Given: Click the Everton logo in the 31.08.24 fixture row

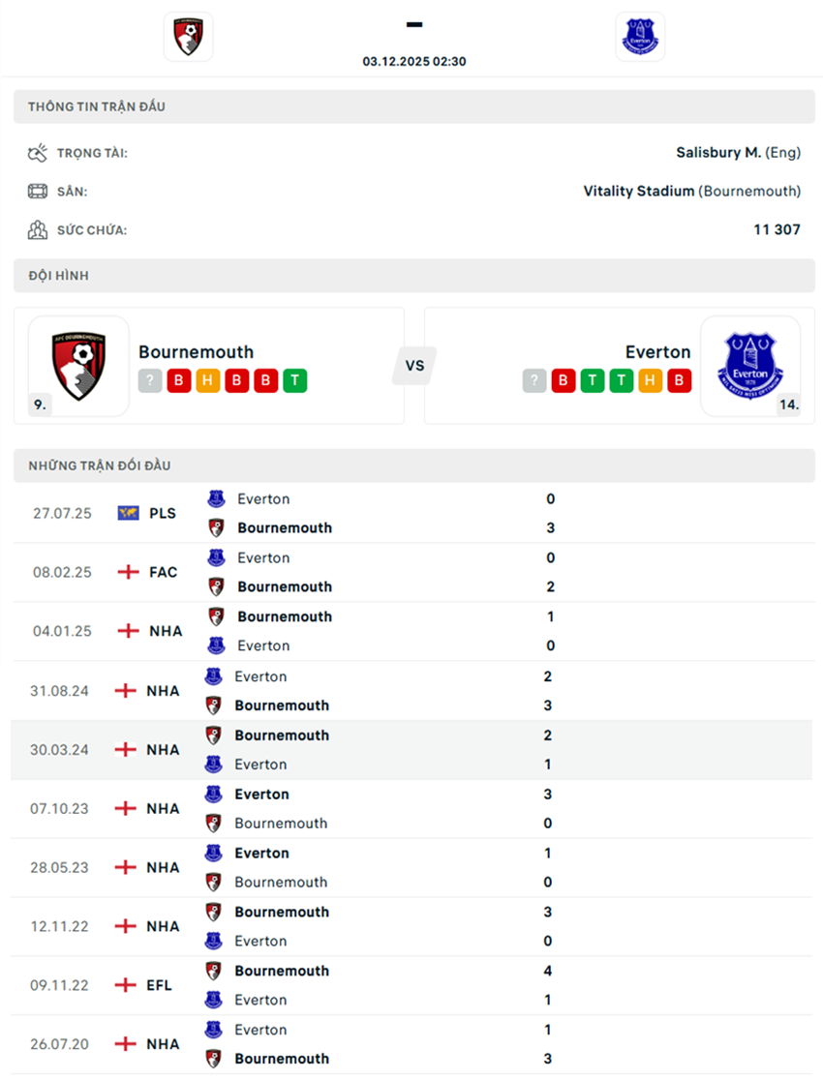Looking at the screenshot, I should [x=214, y=675].
